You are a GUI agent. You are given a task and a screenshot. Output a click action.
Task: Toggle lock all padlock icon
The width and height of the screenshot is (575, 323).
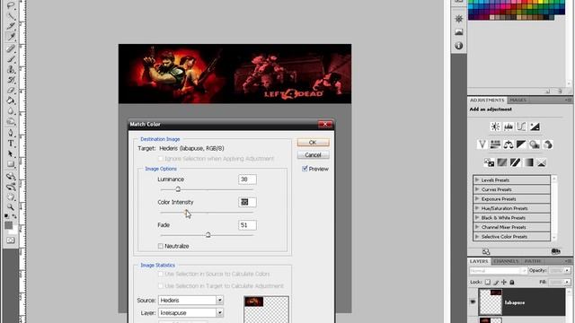(512, 282)
